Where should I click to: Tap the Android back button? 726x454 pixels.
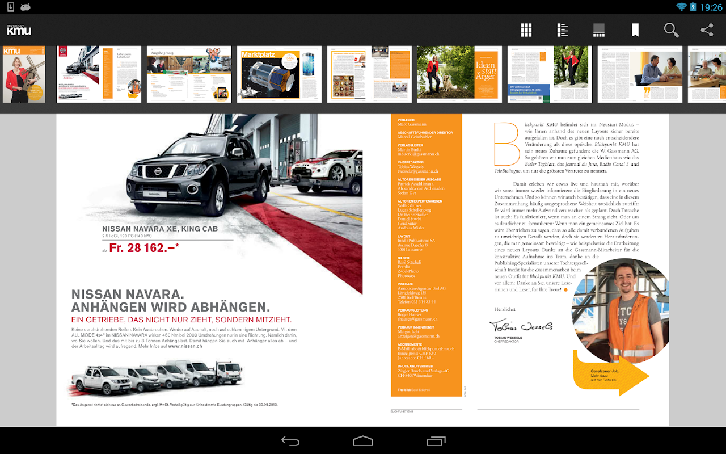tap(290, 441)
